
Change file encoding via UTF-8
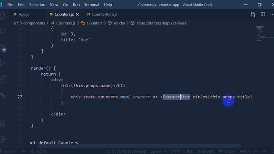tap(175, 151)
